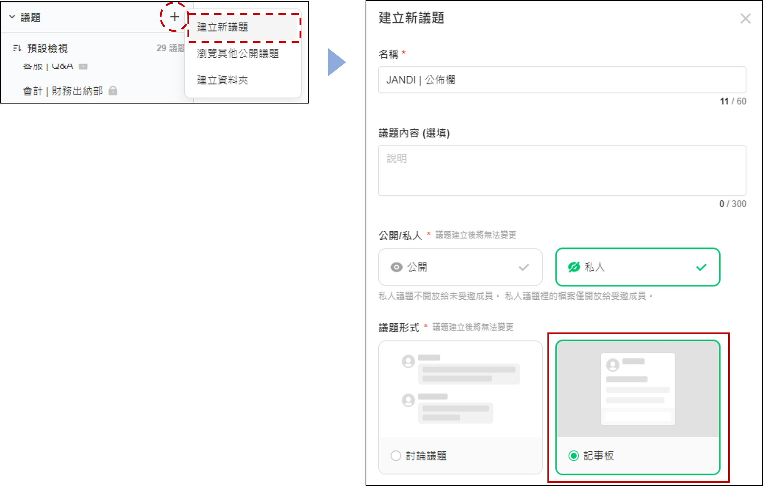Open the 會計 | 財務出納部 topic
This screenshot has height=486, width=763.
click(x=63, y=91)
